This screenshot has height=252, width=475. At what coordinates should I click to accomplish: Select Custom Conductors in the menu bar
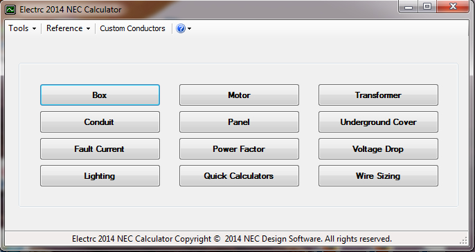tap(132, 28)
